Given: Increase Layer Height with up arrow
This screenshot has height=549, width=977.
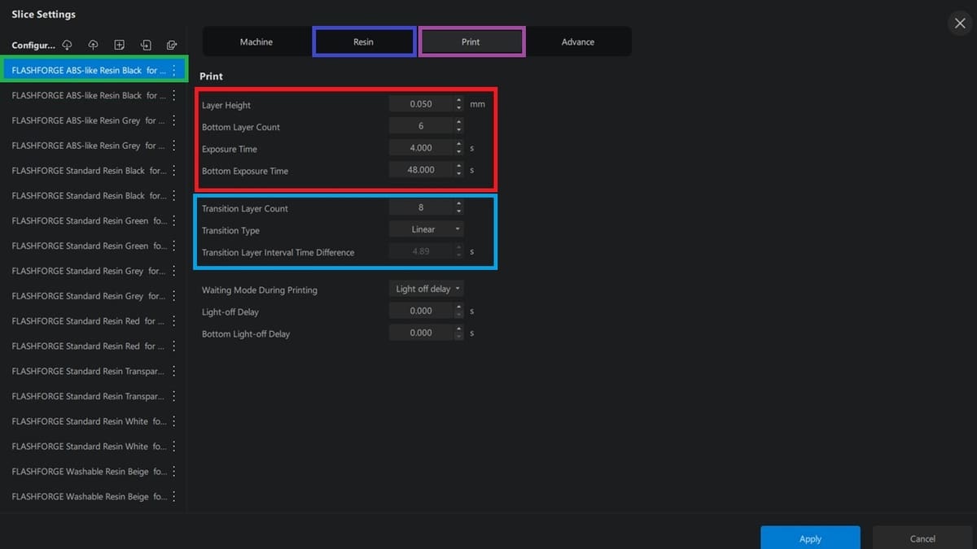Looking at the screenshot, I should [459, 100].
